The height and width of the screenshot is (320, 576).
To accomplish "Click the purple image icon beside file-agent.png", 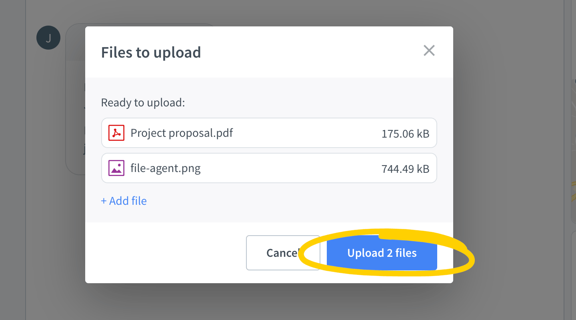I will 116,168.
